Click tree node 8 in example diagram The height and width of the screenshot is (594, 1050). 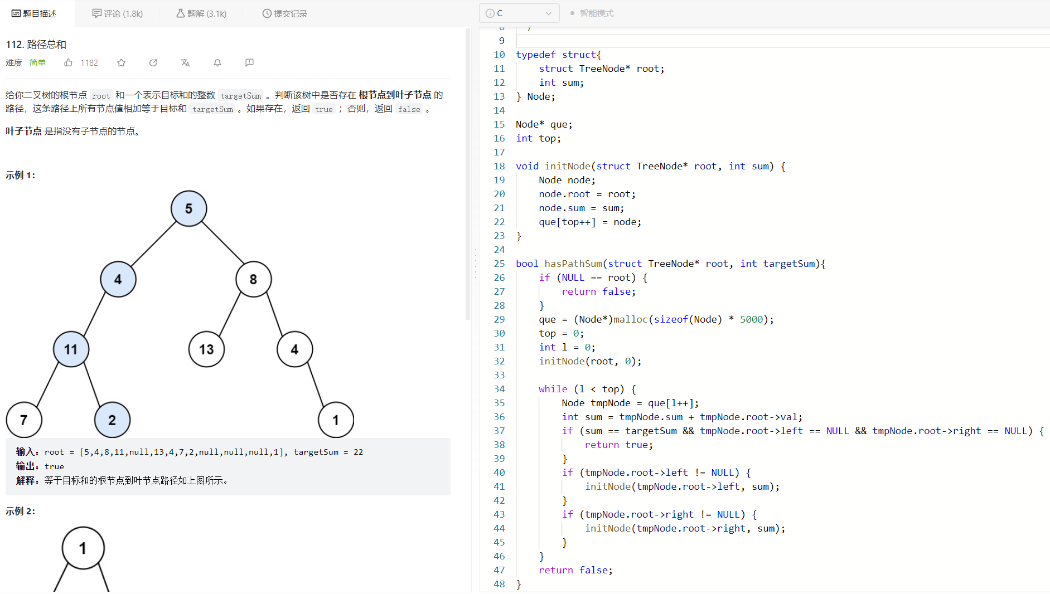[x=253, y=279]
